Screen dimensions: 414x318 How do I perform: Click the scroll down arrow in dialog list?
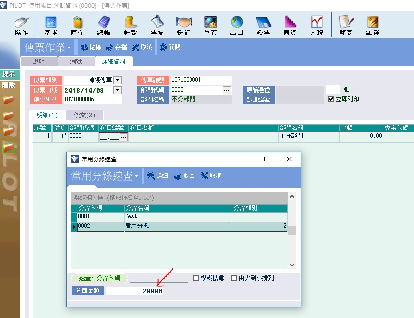coord(292,265)
